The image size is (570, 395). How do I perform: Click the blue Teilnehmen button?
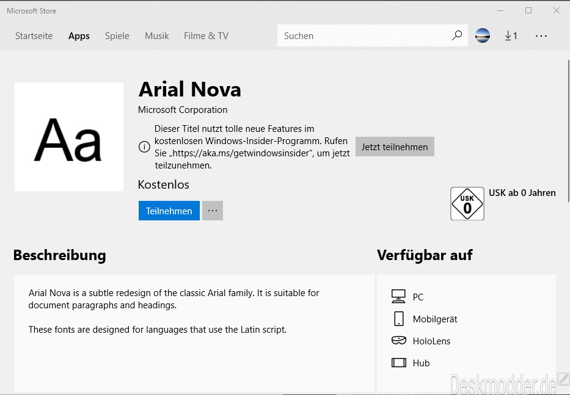tap(169, 211)
